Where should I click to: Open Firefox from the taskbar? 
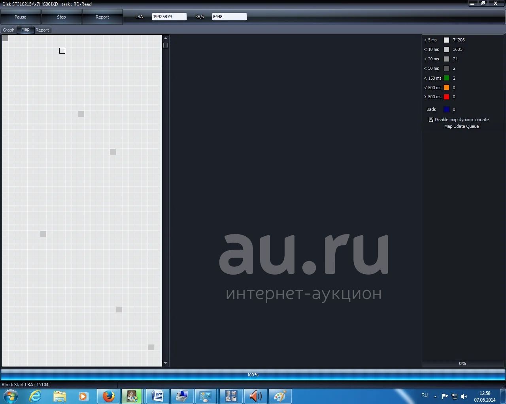click(109, 396)
